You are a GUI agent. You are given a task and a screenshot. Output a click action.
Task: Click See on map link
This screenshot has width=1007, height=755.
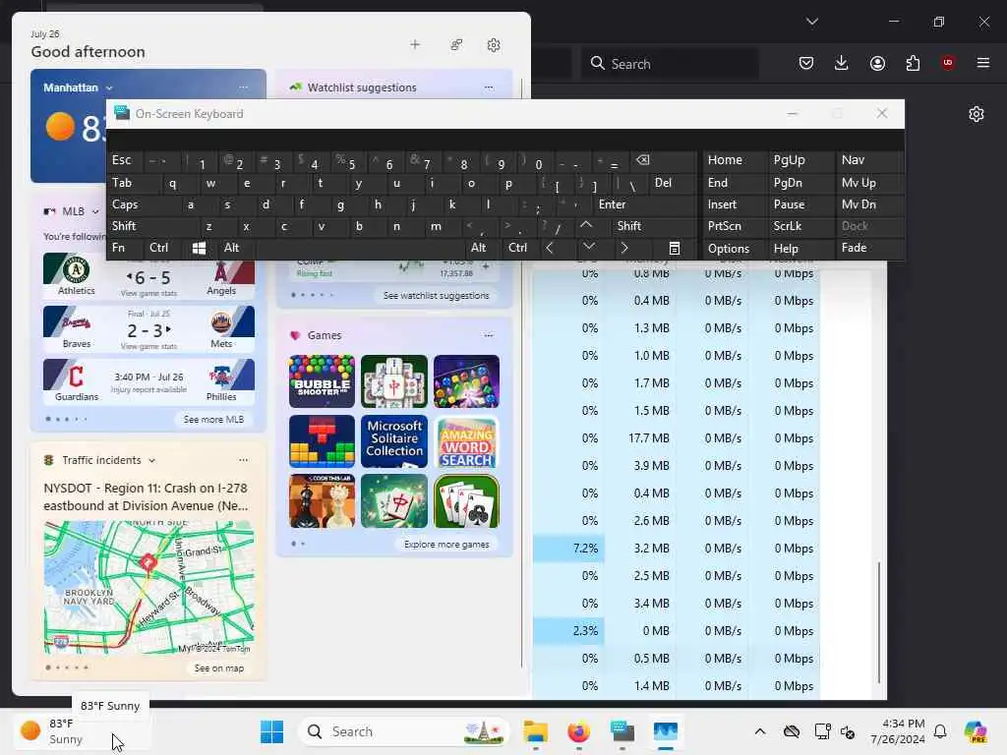pos(219,668)
